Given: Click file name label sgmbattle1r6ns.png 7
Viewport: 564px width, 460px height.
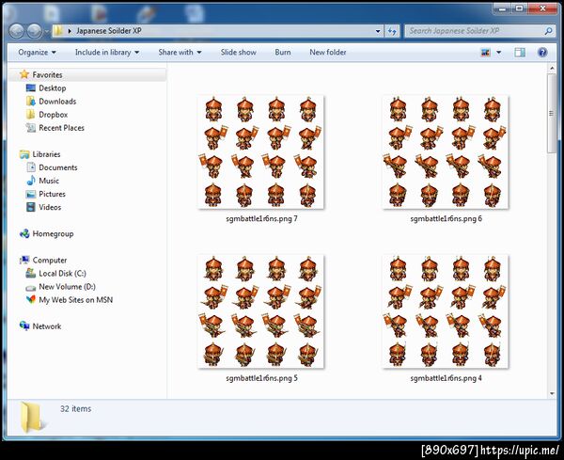Looking at the screenshot, I should coord(261,218).
